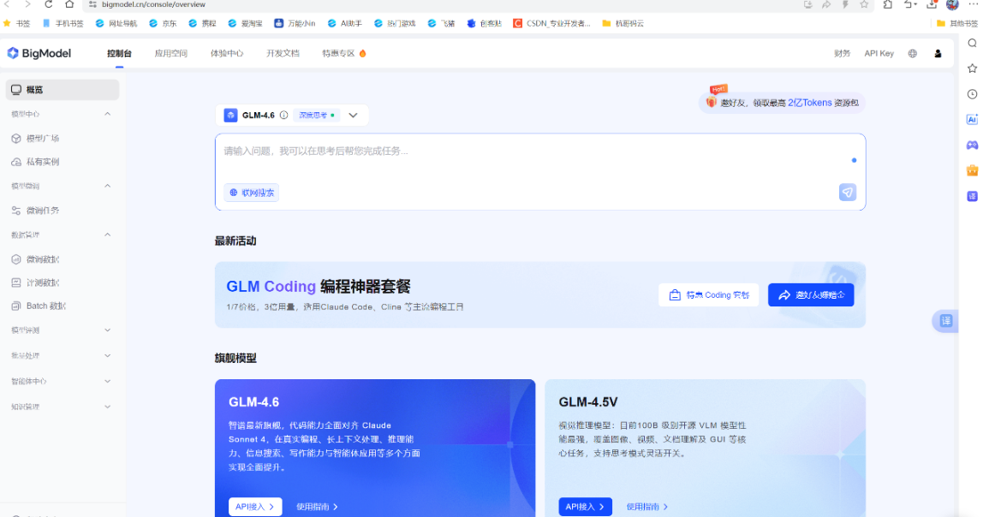Open the user account profile icon
Screen dimensions: 983x517
coord(938,53)
